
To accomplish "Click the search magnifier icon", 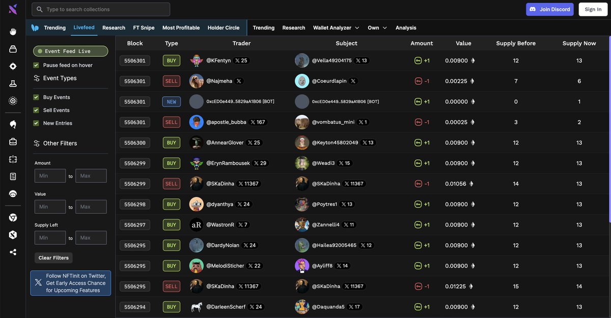I will [40, 9].
